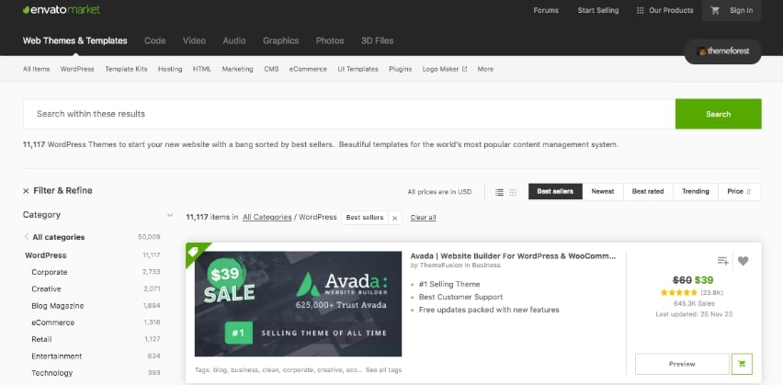Remove the Best sellers filter tag

[x=394, y=218]
